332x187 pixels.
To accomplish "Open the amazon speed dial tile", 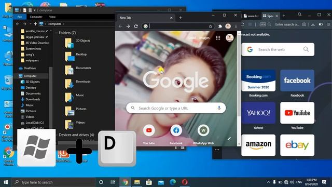I will [x=258, y=145].
